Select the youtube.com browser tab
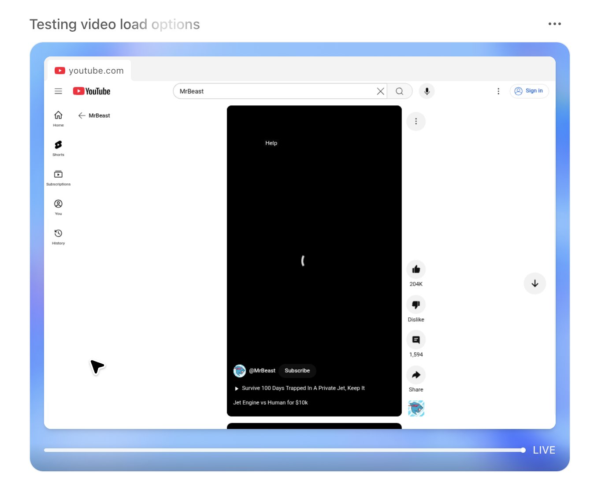Image resolution: width=594 pixels, height=492 pixels. (89, 71)
